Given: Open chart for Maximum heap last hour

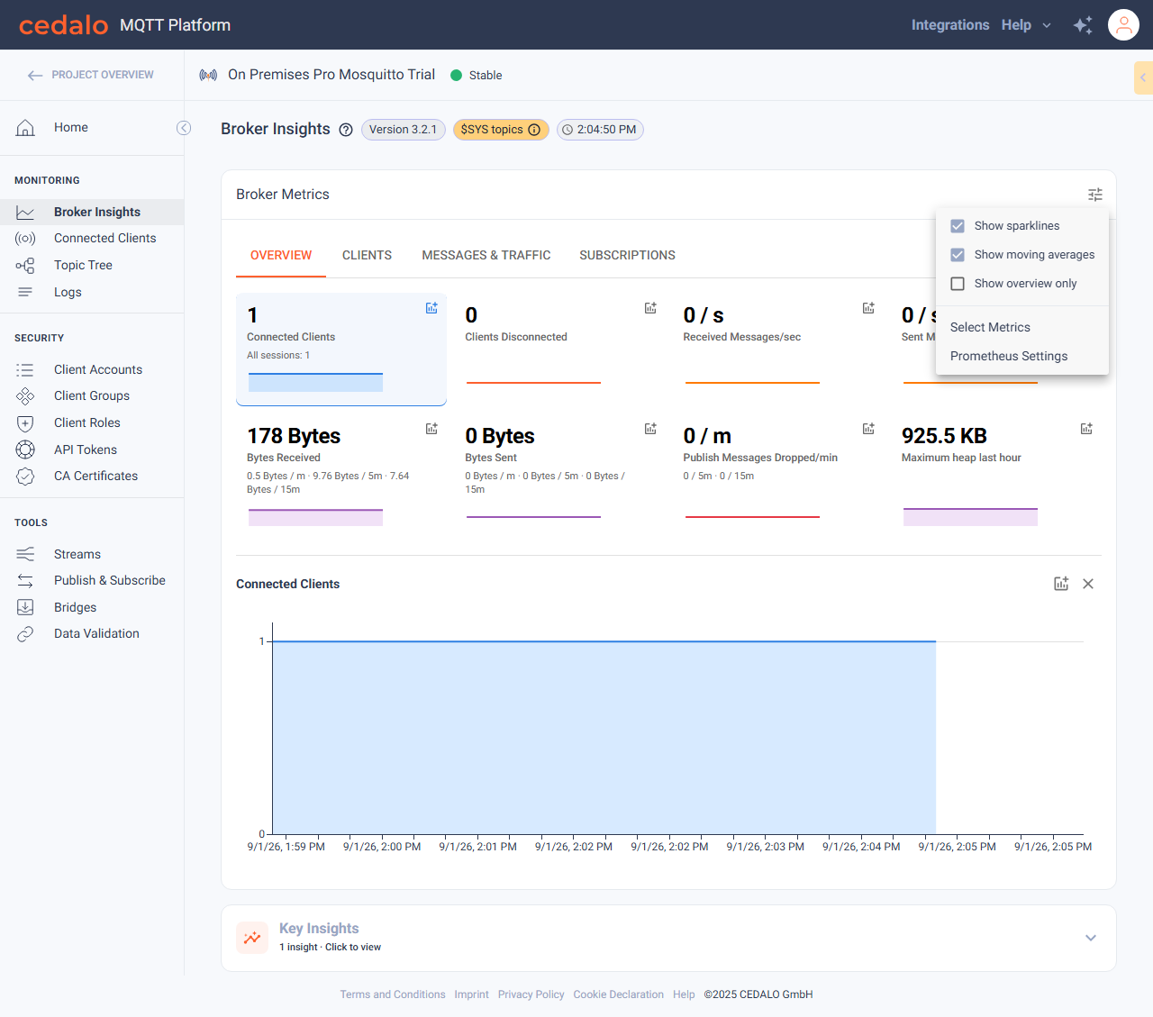Looking at the screenshot, I should click(1086, 429).
